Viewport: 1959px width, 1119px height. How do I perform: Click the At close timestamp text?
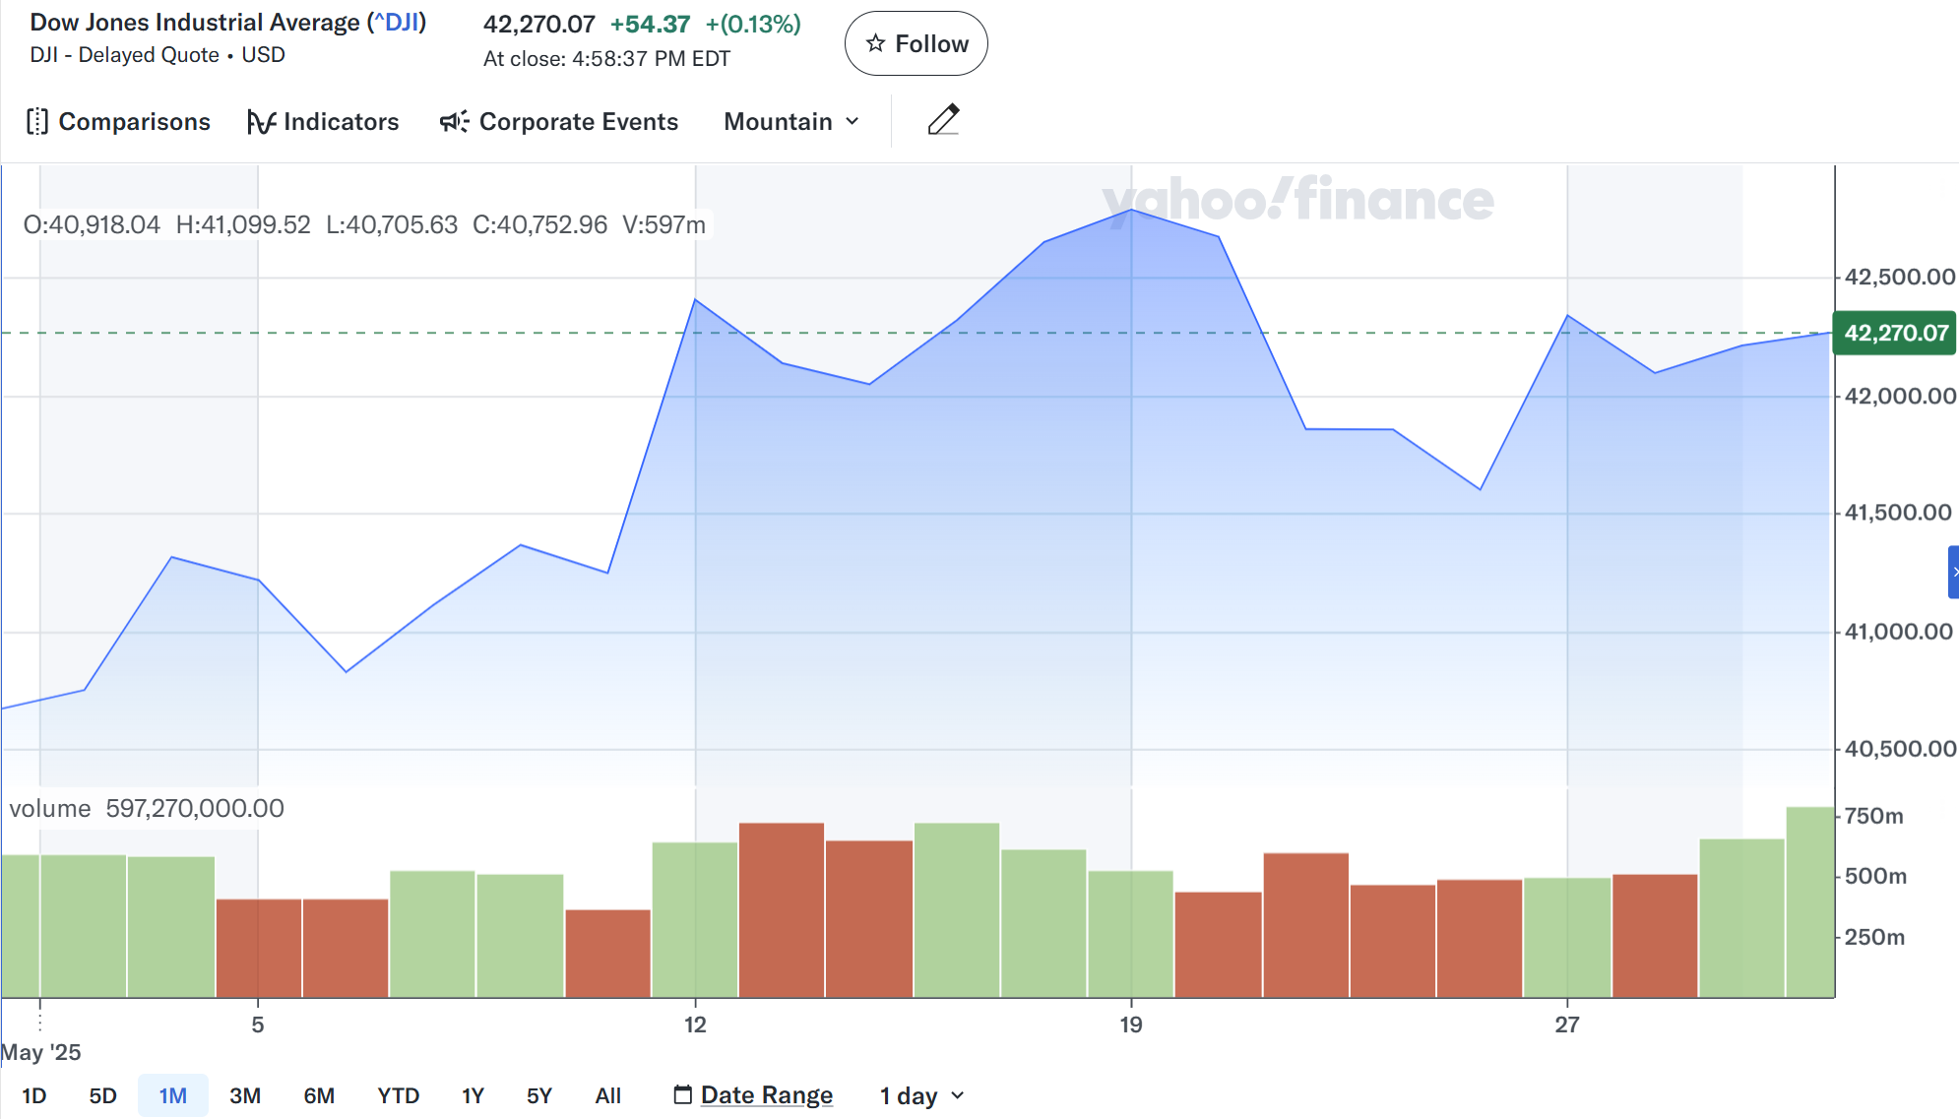[x=606, y=58]
